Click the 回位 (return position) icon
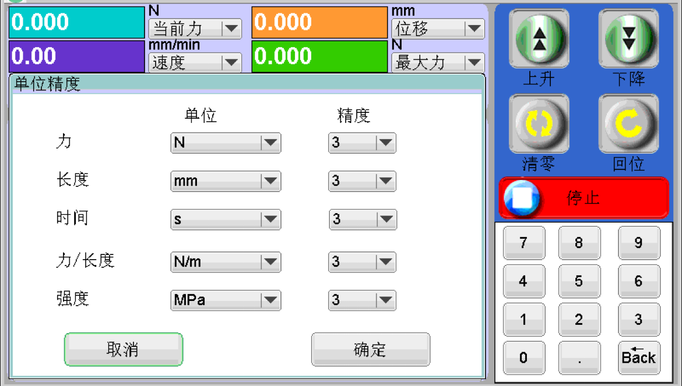682x386 pixels. (x=628, y=124)
